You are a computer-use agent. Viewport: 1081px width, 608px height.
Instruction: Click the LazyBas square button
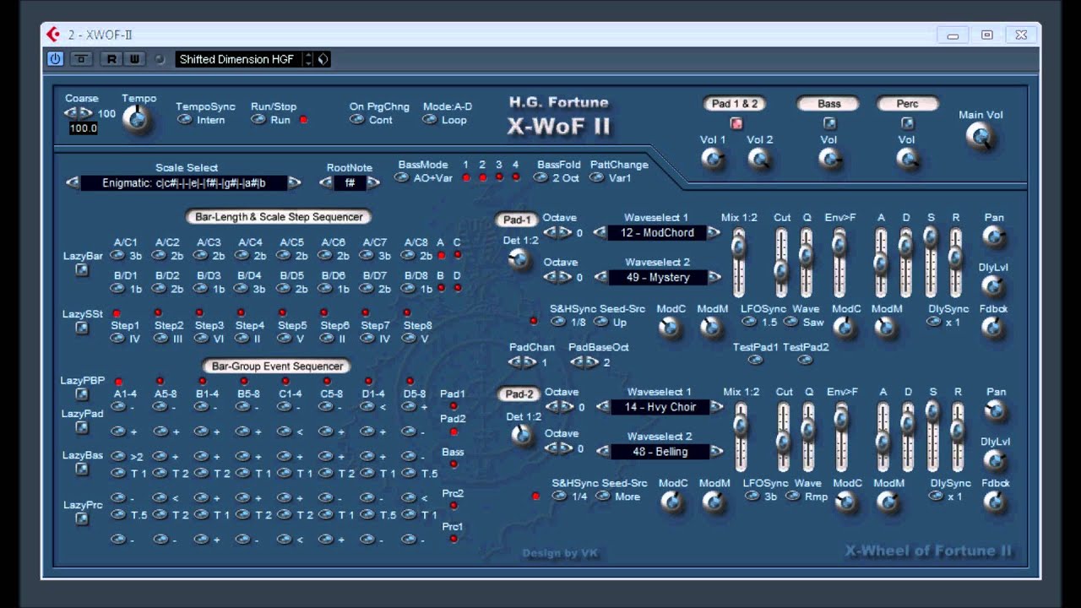tap(82, 470)
